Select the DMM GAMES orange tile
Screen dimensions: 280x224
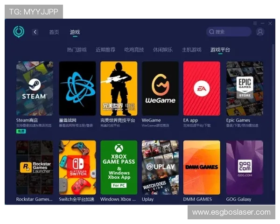[x=202, y=168]
